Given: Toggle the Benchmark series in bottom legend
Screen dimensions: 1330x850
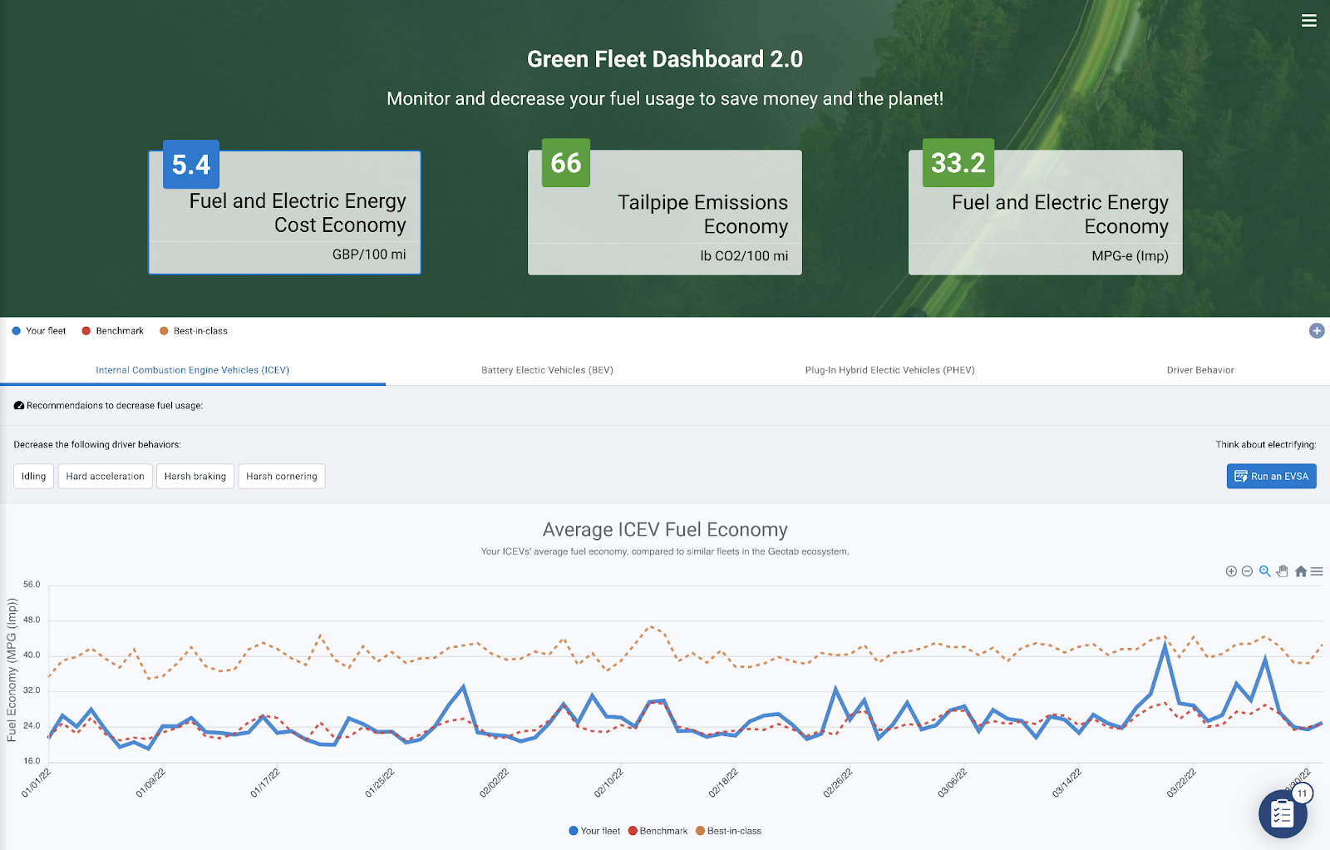Looking at the screenshot, I should tap(659, 830).
